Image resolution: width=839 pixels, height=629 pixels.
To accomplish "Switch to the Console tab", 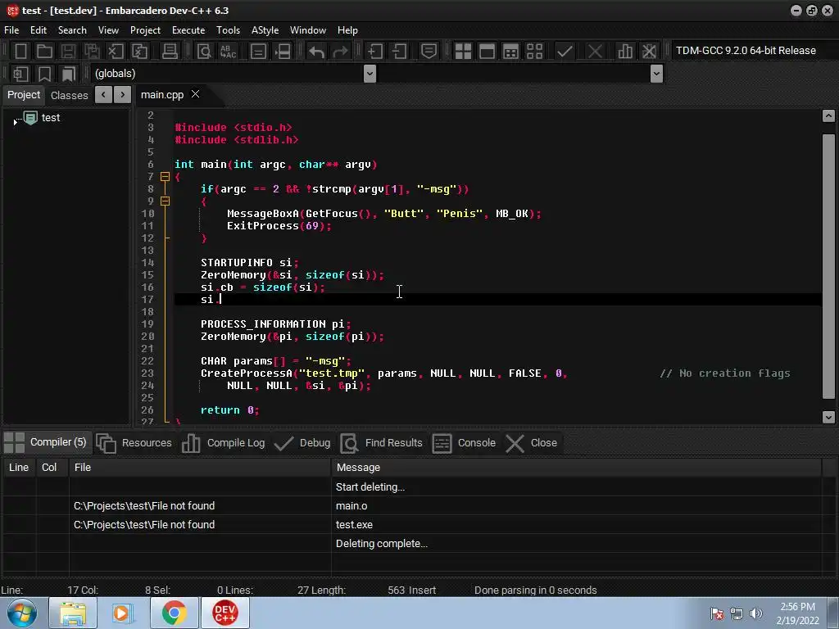I will tap(464, 443).
